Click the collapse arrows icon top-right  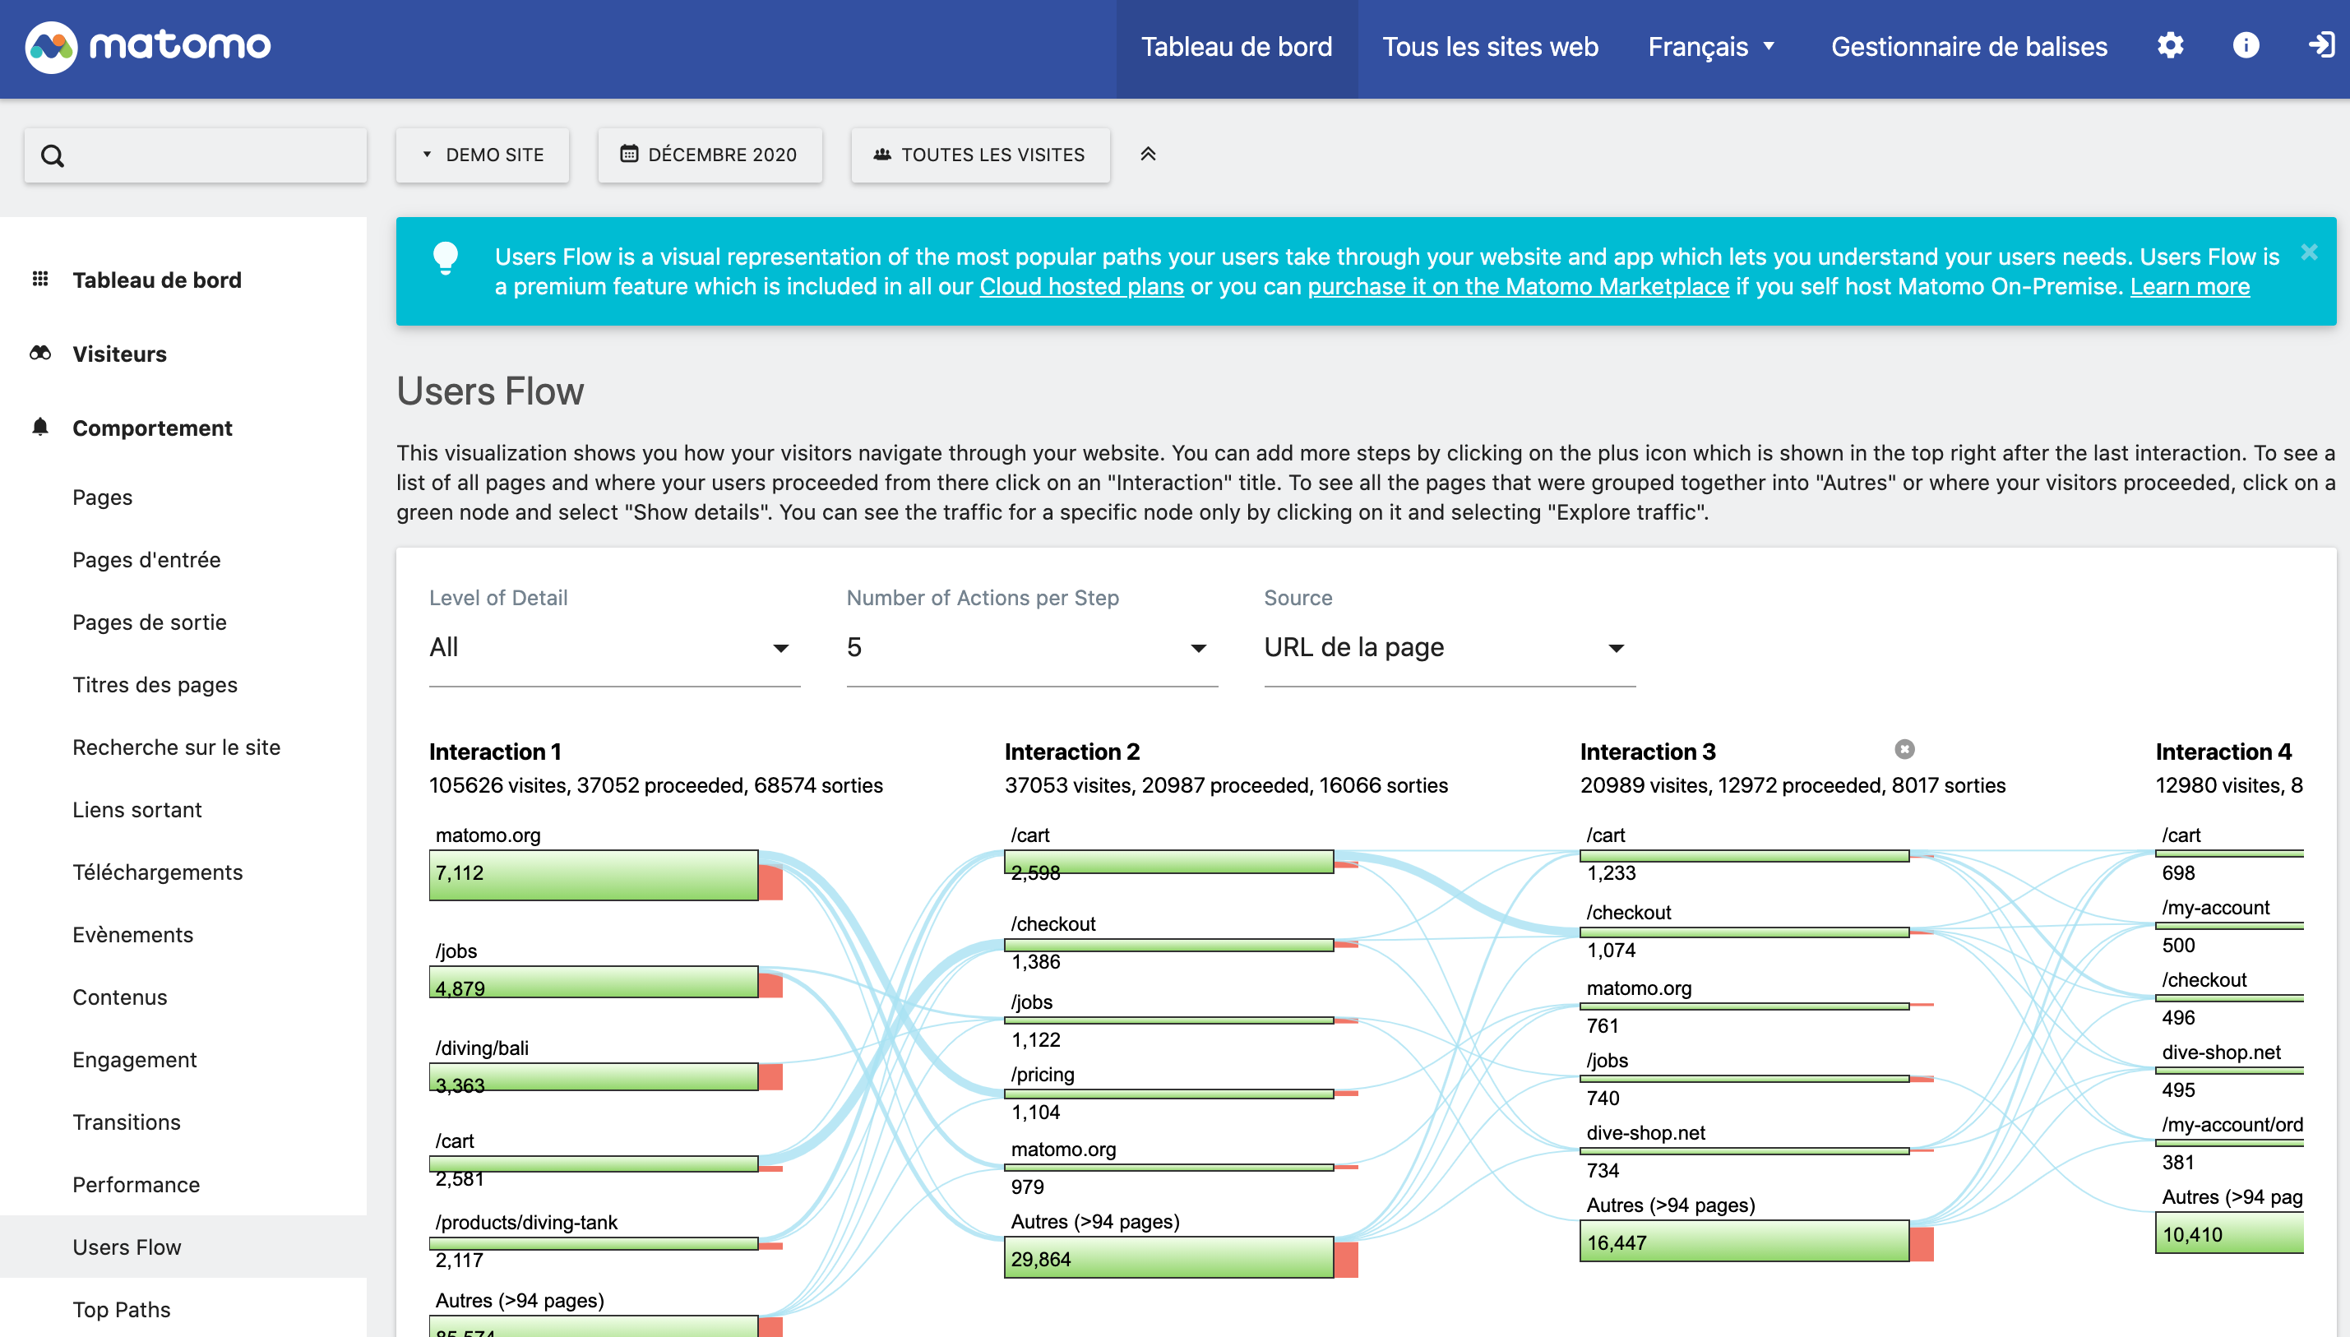1148,154
